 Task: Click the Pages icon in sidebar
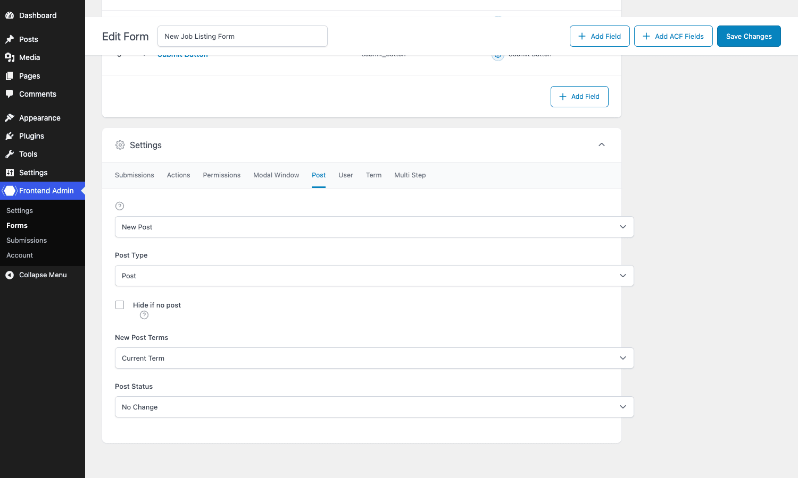(x=10, y=76)
